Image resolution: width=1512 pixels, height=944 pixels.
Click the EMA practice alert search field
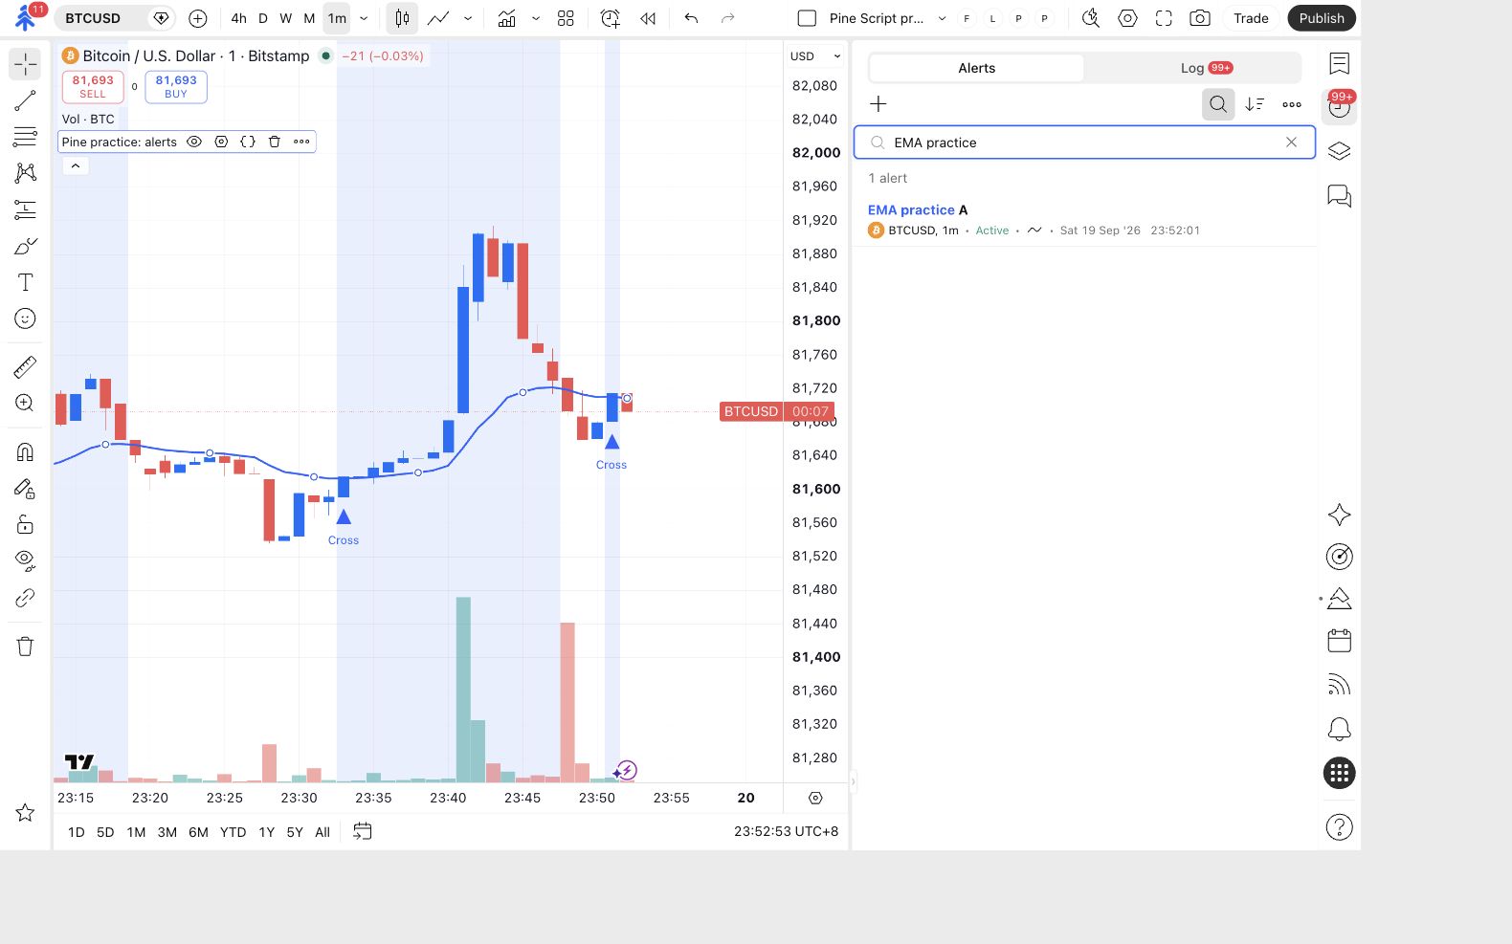click(x=1084, y=143)
